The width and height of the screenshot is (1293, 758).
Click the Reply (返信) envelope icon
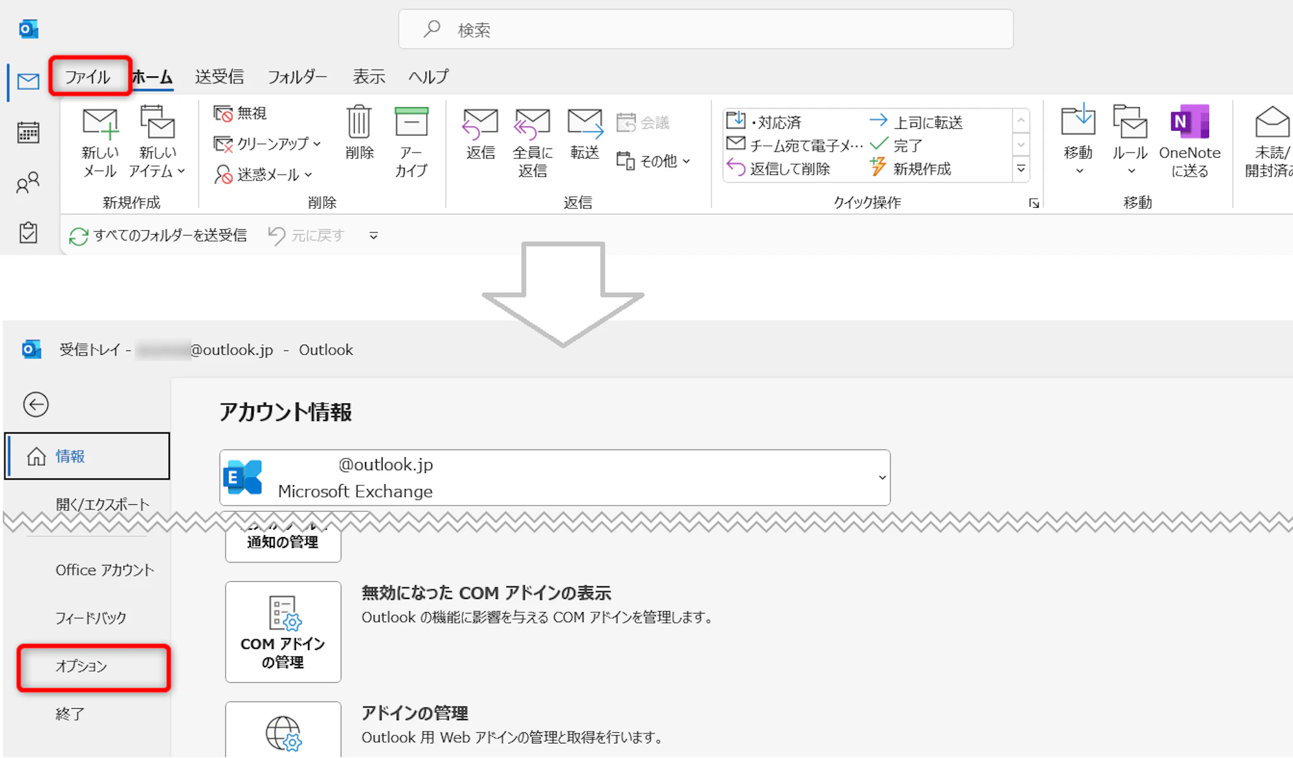(x=480, y=124)
